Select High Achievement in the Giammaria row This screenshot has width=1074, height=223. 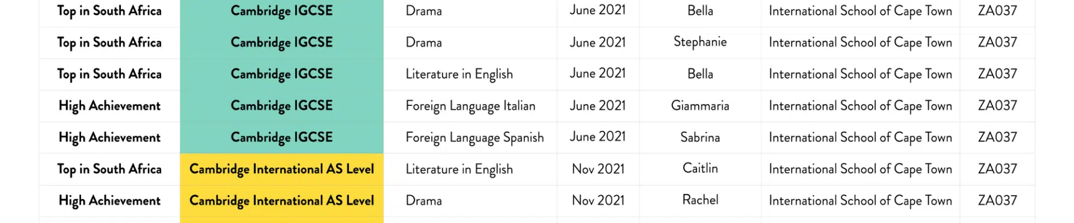click(110, 106)
